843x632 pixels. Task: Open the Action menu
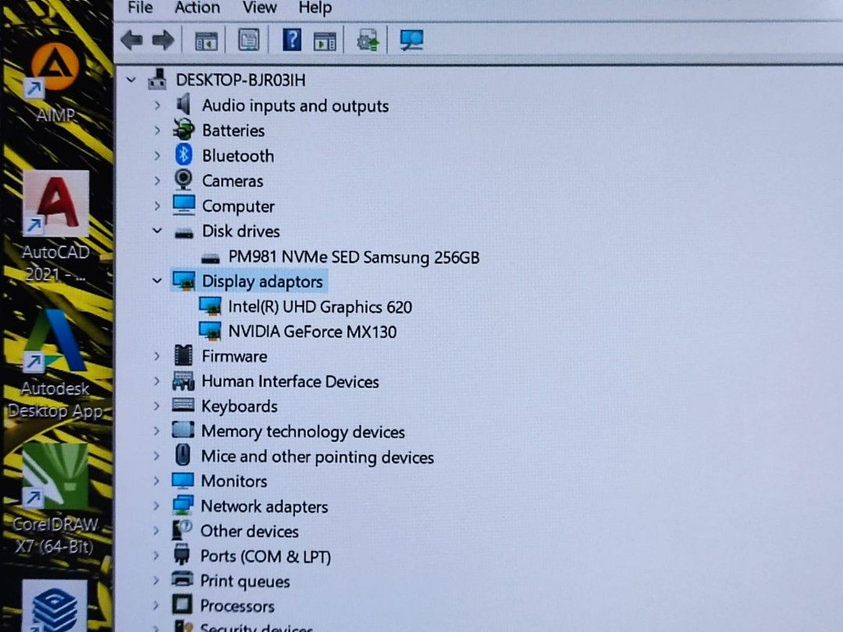196,8
